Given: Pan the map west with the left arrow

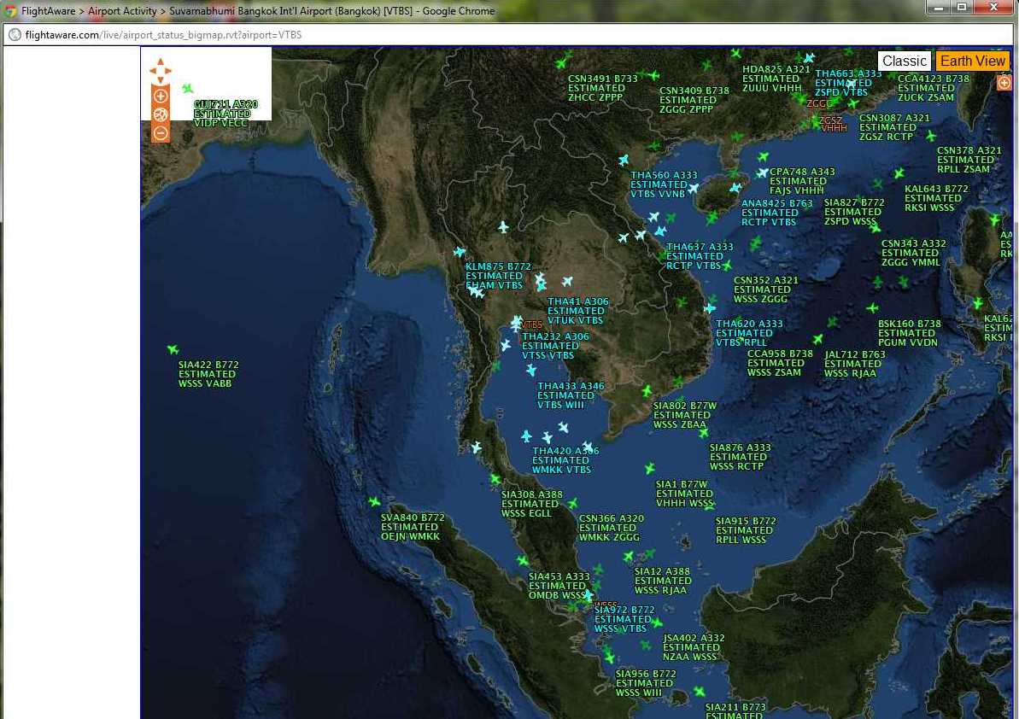Looking at the screenshot, I should 154,70.
